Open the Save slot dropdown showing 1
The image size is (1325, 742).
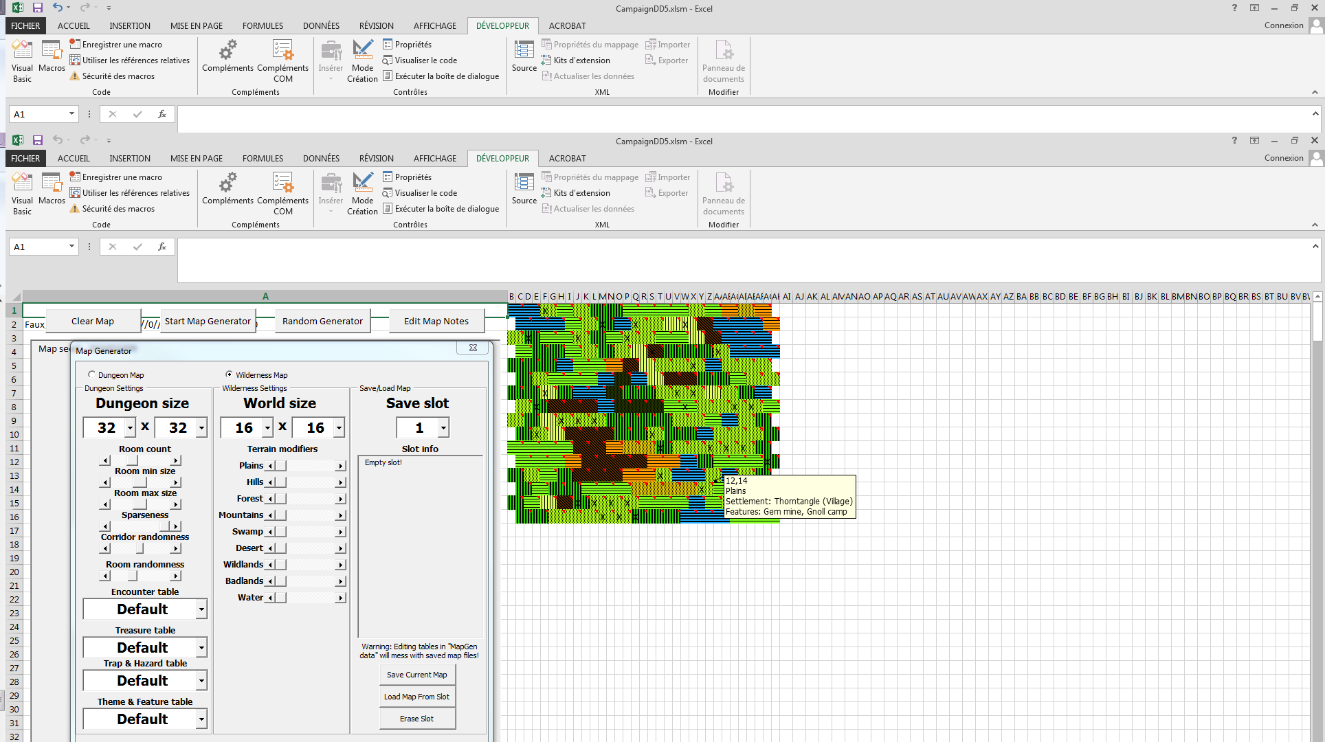443,428
